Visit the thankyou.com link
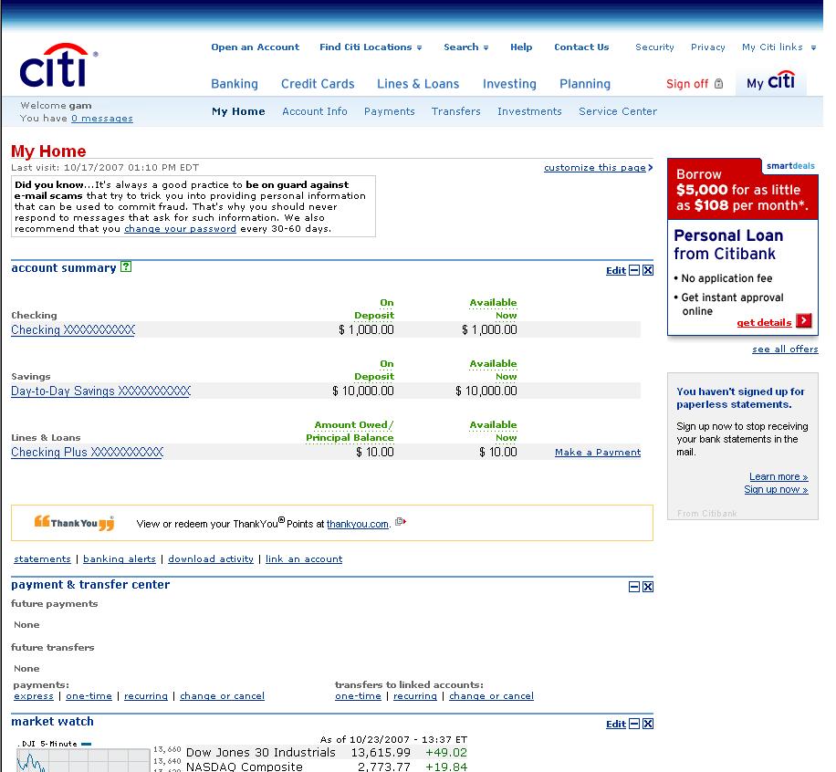 pos(357,524)
